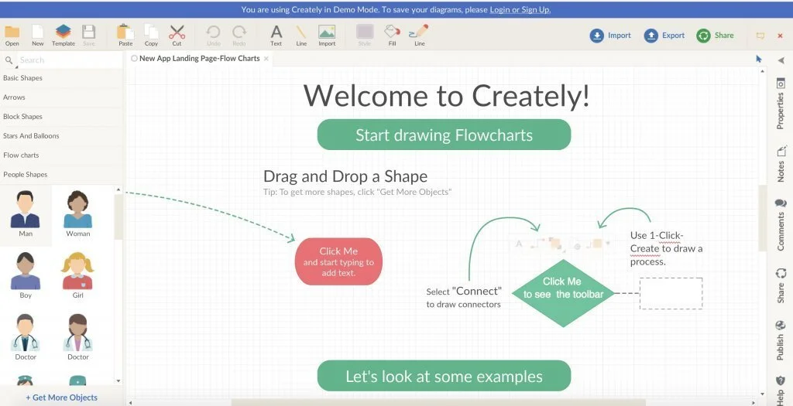This screenshot has height=406, width=793.
Task: Click the orange window restore icon
Action: 760,36
